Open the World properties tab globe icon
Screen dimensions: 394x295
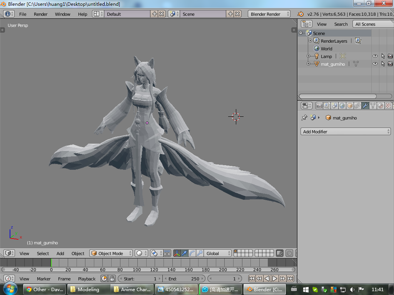click(x=342, y=106)
